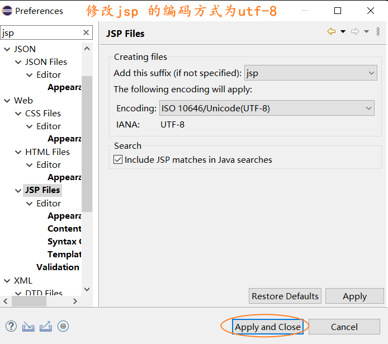This screenshot has height=344, width=388.
Task: Collapse the Web tree node
Action: [x=7, y=101]
